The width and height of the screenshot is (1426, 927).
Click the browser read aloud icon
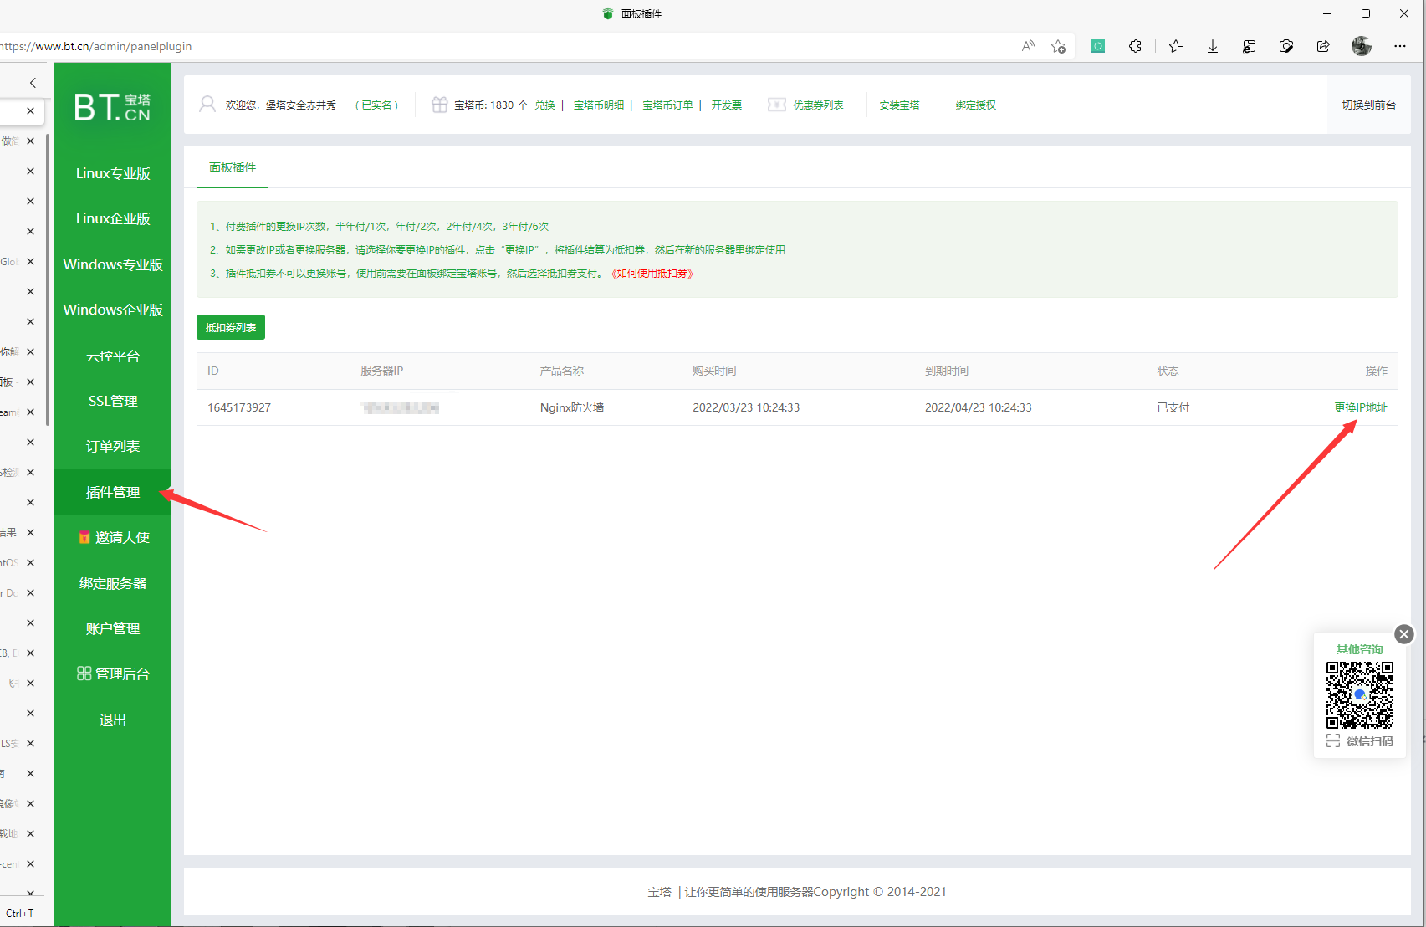[x=1028, y=46]
